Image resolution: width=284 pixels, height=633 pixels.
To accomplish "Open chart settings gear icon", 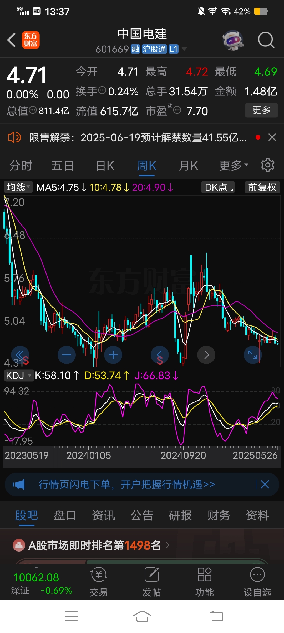I will pyautogui.click(x=268, y=165).
